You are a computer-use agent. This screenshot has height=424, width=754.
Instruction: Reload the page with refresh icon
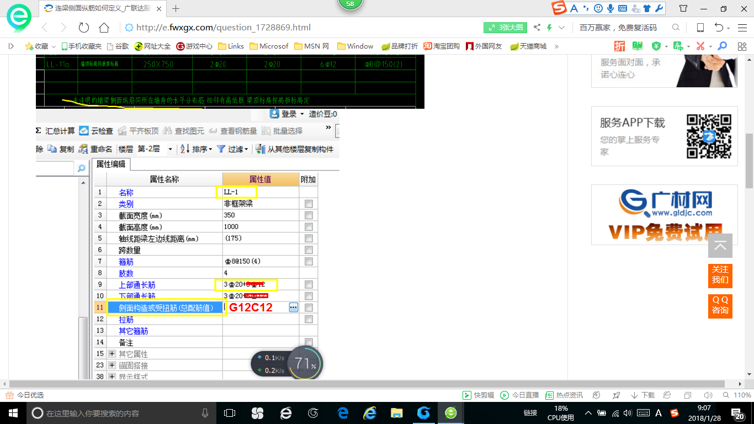pyautogui.click(x=84, y=28)
